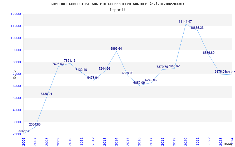Click the x-axis year 2015

point(128,141)
